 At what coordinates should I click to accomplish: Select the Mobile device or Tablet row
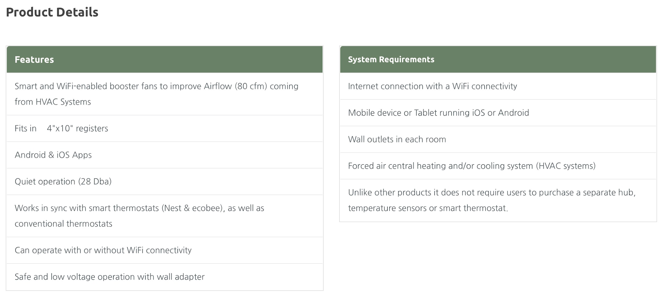click(498, 113)
